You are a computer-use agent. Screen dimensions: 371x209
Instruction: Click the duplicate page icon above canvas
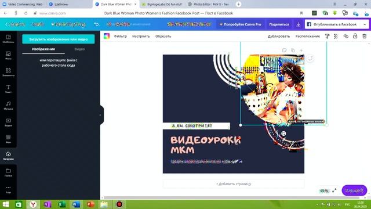[293, 51]
